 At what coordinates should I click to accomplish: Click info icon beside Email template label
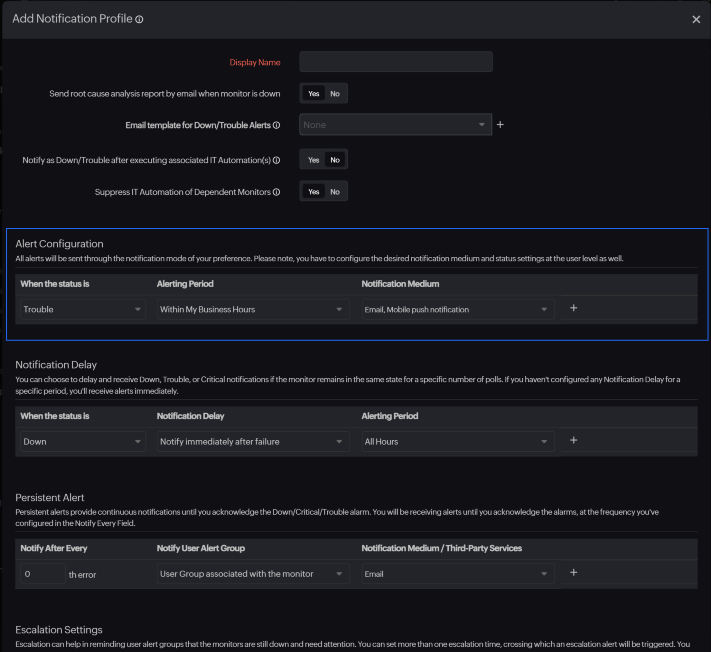click(276, 125)
